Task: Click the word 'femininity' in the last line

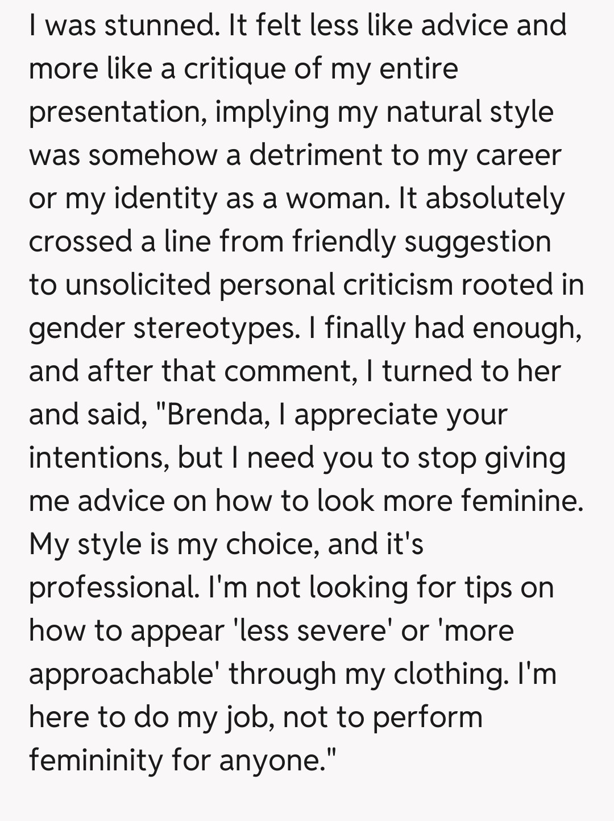Action: pos(96,760)
